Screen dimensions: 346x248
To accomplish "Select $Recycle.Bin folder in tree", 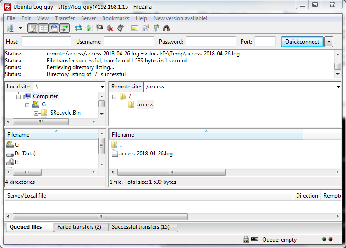I will click(x=66, y=113).
